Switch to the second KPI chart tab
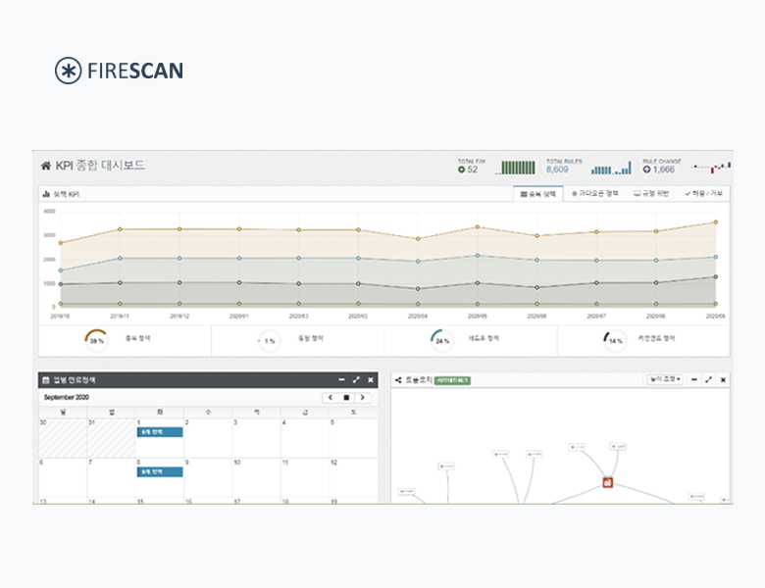Image resolution: width=765 pixels, height=588 pixels. point(594,194)
